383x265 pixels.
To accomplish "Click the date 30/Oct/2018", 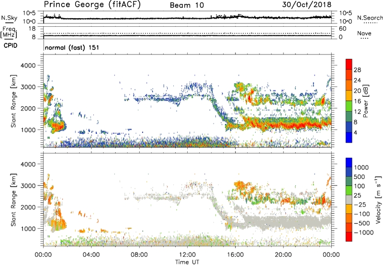I will point(307,5).
